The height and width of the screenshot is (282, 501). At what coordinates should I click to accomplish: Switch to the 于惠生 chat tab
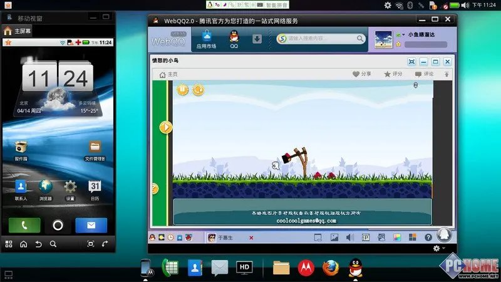tap(227, 238)
